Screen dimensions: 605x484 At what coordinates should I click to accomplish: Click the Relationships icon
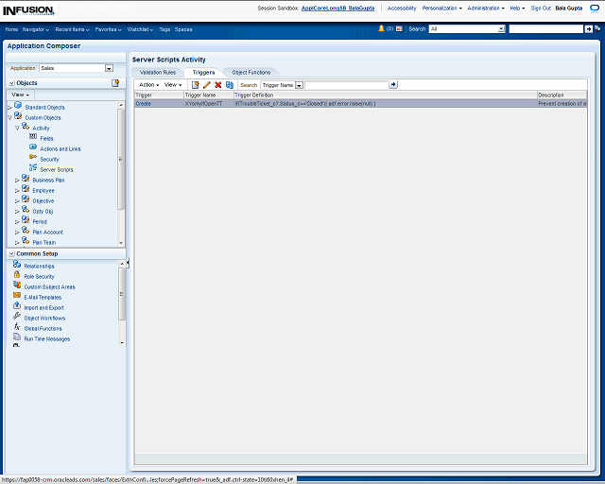(x=17, y=265)
